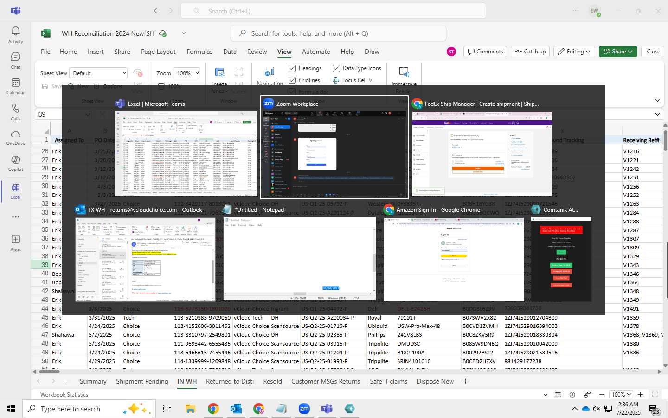
Task: Switch to the Resold sheet tab
Action: pyautogui.click(x=272, y=381)
